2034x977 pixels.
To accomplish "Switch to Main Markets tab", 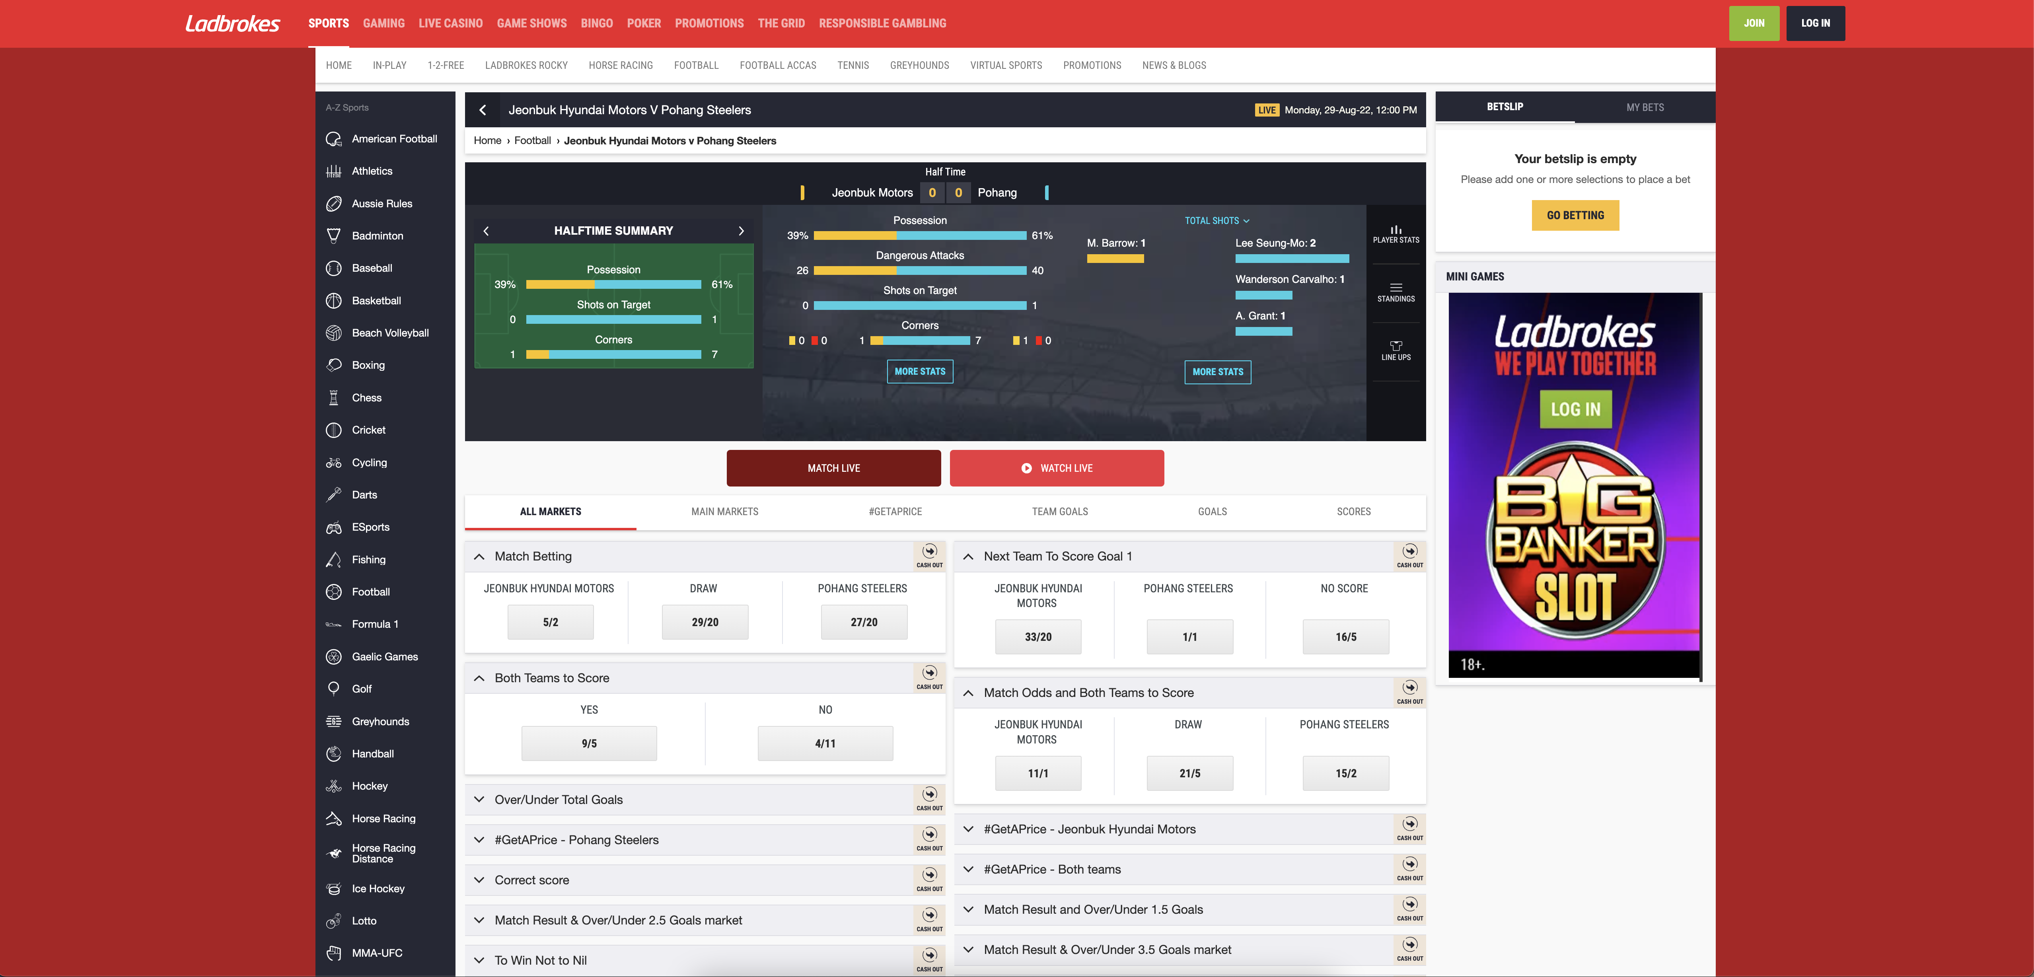I will click(x=724, y=512).
